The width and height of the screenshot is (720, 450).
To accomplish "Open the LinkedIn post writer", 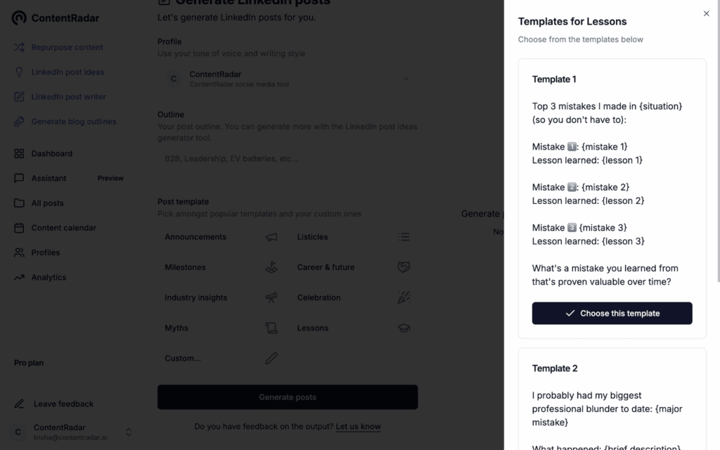I will (68, 96).
